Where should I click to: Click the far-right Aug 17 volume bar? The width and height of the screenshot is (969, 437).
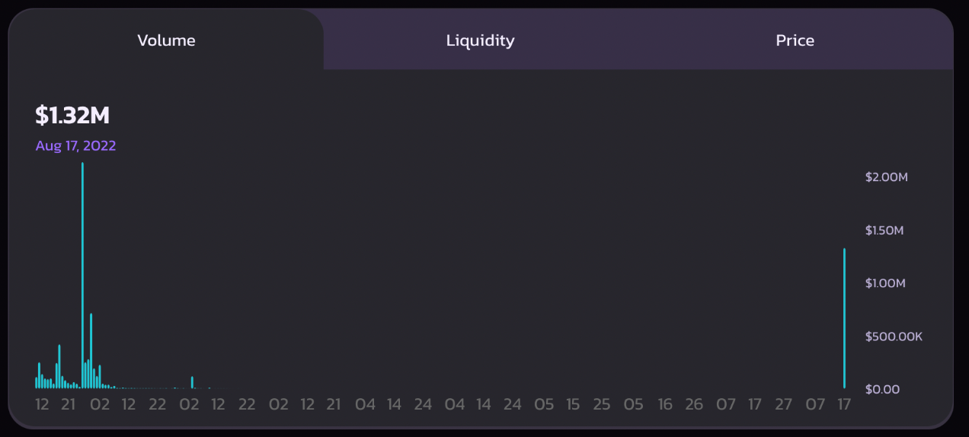[x=844, y=318]
